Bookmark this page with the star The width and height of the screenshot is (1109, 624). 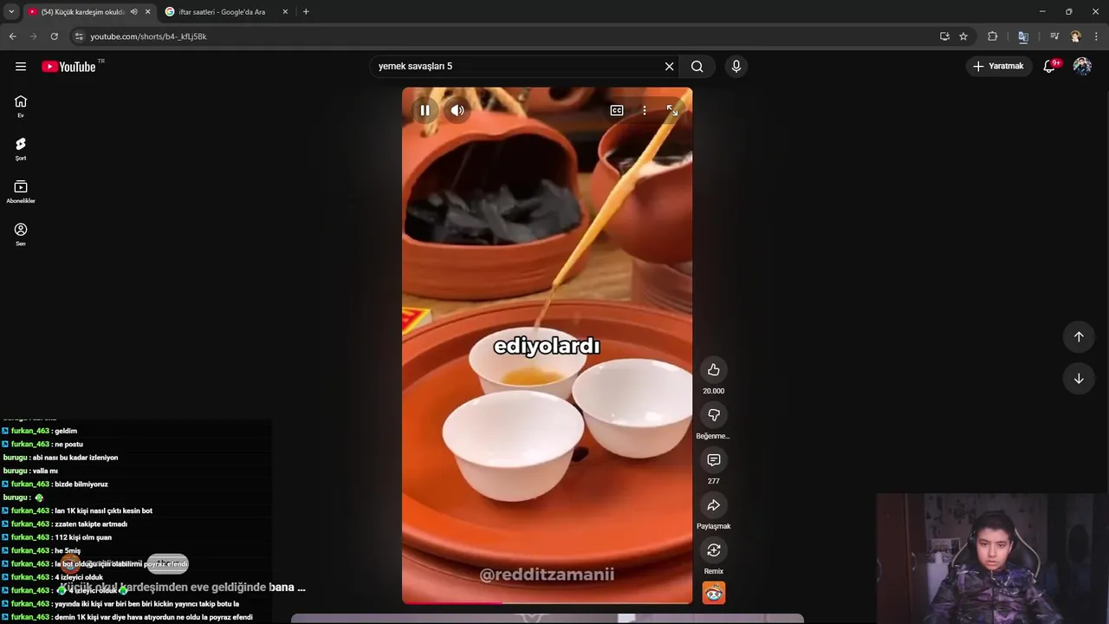(963, 36)
